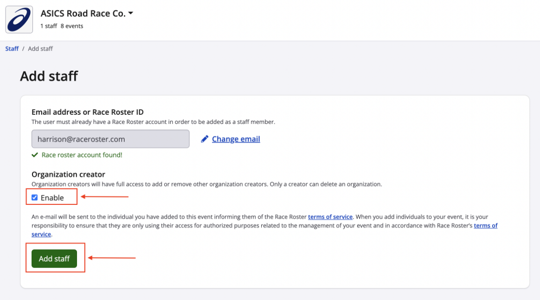
Task: Click the Organization creator section heading
Action: 68,175
